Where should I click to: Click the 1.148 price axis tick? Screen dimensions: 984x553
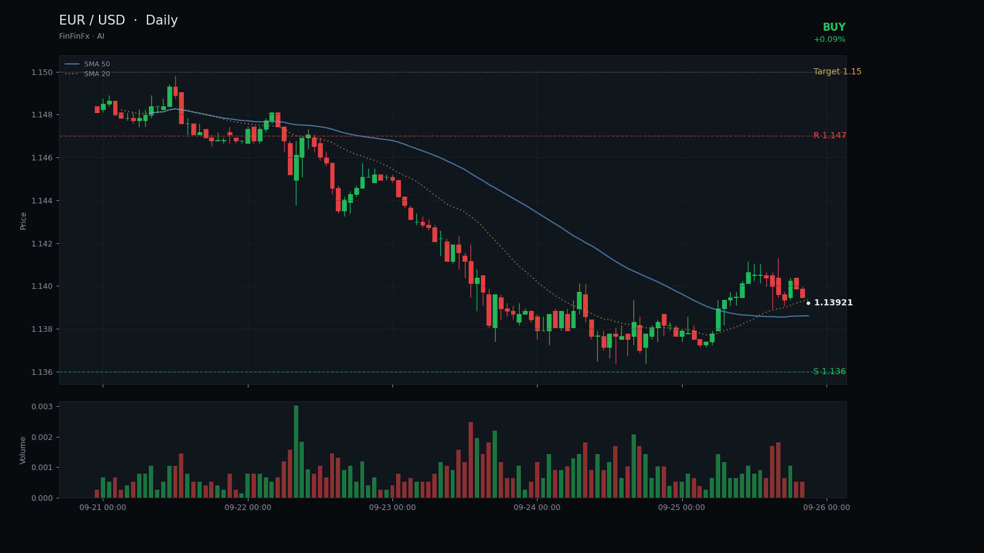pyautogui.click(x=42, y=115)
